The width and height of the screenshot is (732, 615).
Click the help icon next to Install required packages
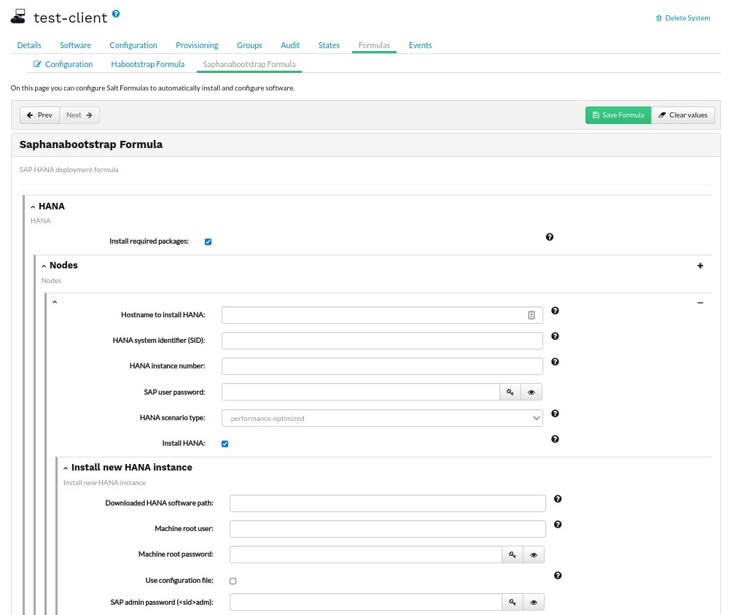550,237
